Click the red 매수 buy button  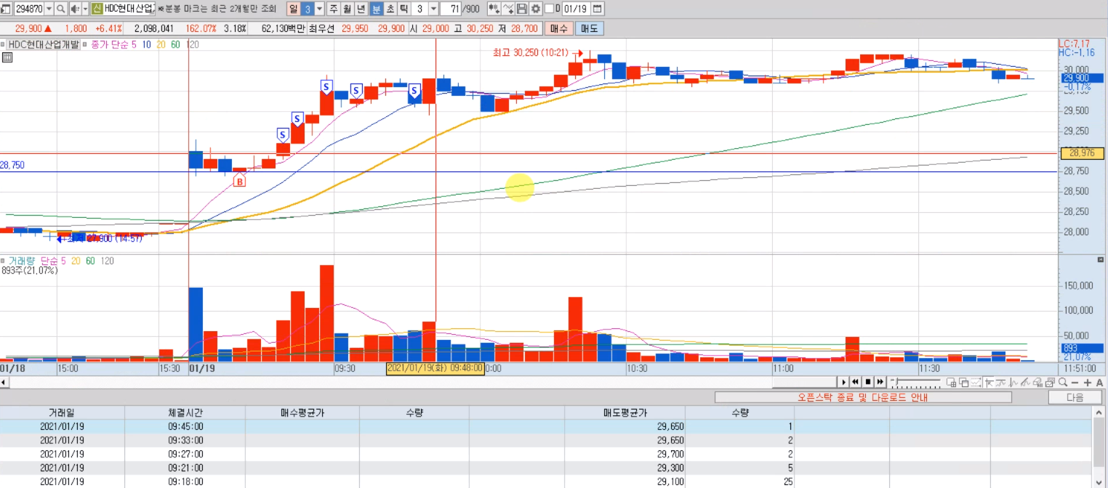(559, 29)
